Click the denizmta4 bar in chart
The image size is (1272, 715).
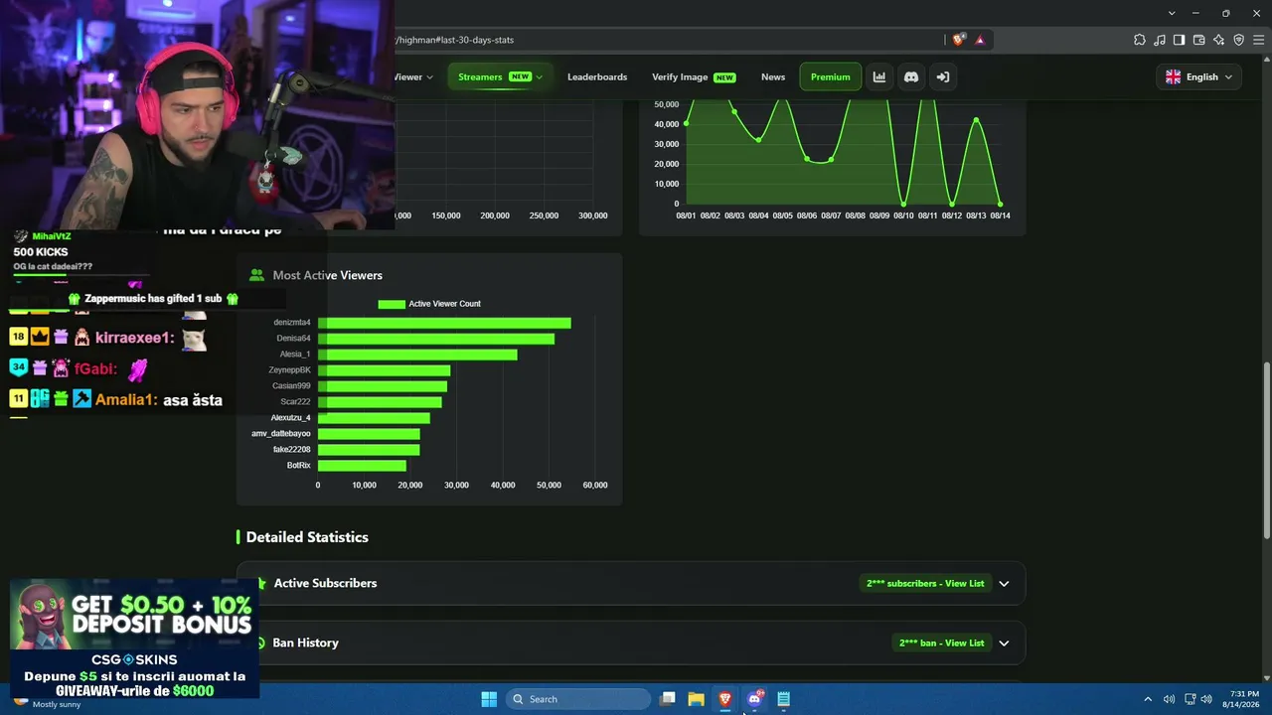click(x=444, y=323)
